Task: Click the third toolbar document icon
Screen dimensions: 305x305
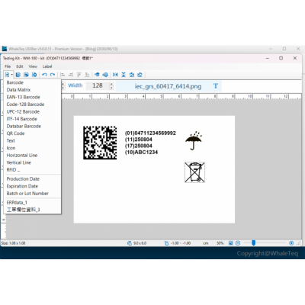Action: click(26, 75)
